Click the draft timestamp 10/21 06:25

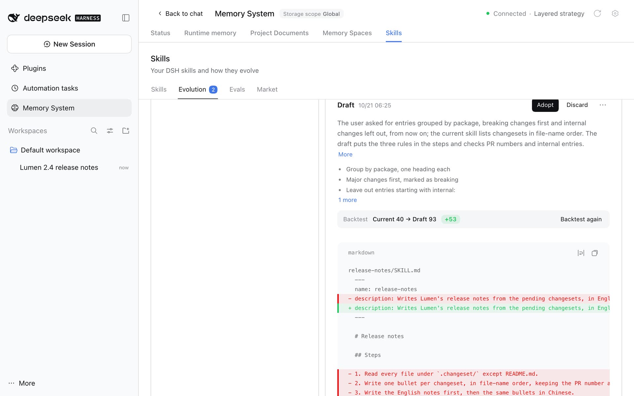click(x=374, y=105)
